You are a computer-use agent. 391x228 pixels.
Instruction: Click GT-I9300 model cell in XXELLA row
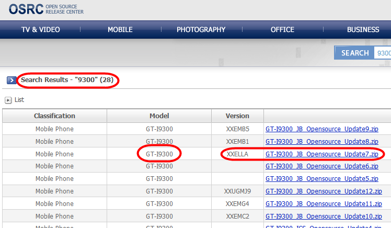click(x=159, y=154)
